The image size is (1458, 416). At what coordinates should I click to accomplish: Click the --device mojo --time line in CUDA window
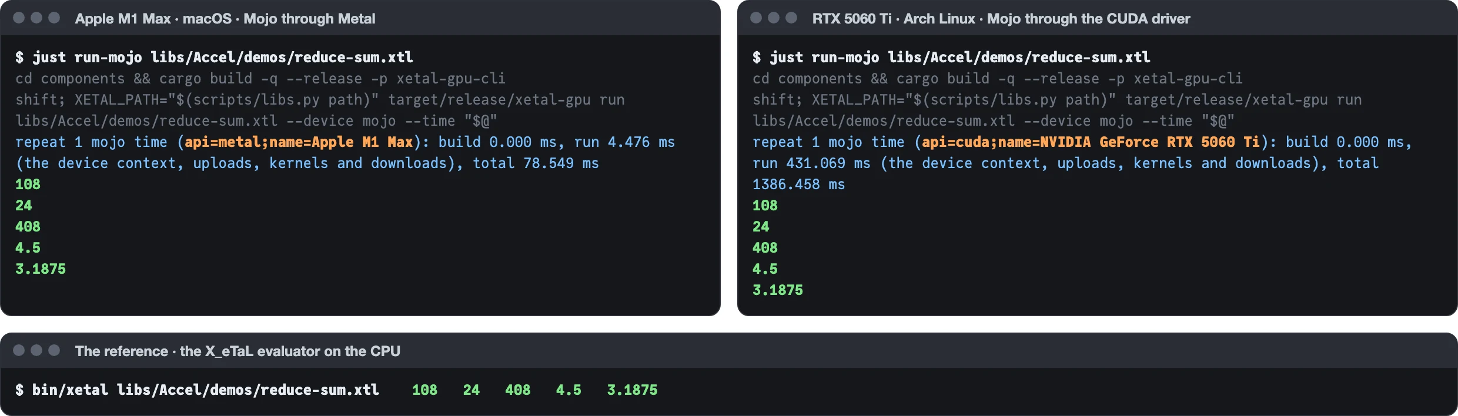pyautogui.click(x=994, y=121)
